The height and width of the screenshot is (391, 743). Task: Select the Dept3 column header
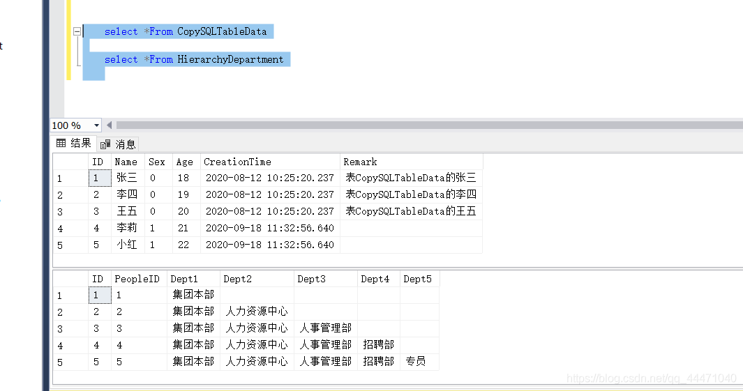click(326, 279)
